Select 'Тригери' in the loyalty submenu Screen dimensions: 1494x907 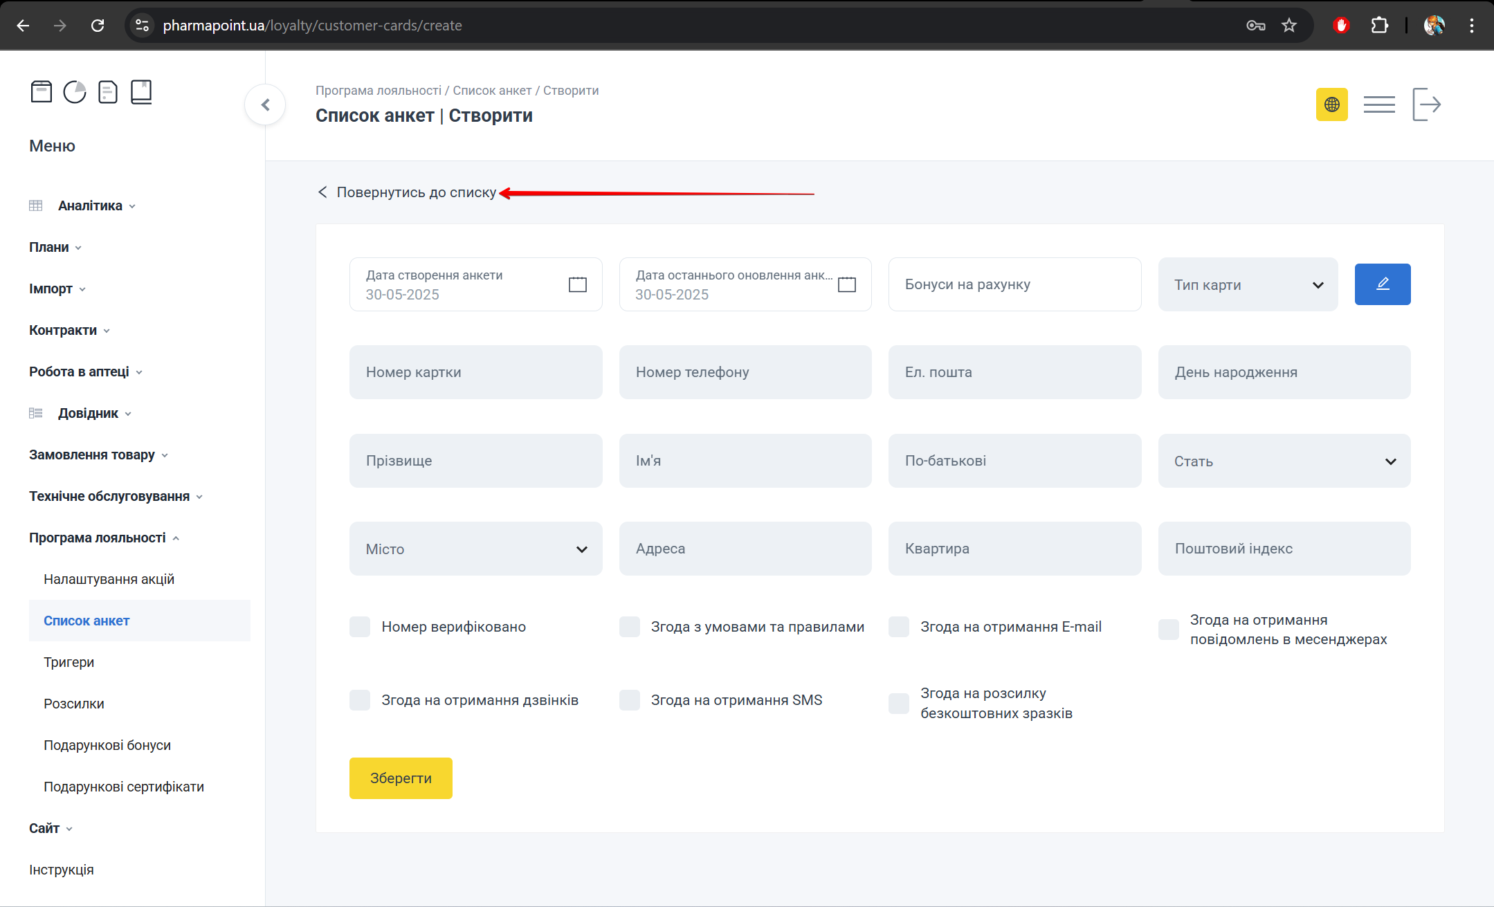[69, 662]
